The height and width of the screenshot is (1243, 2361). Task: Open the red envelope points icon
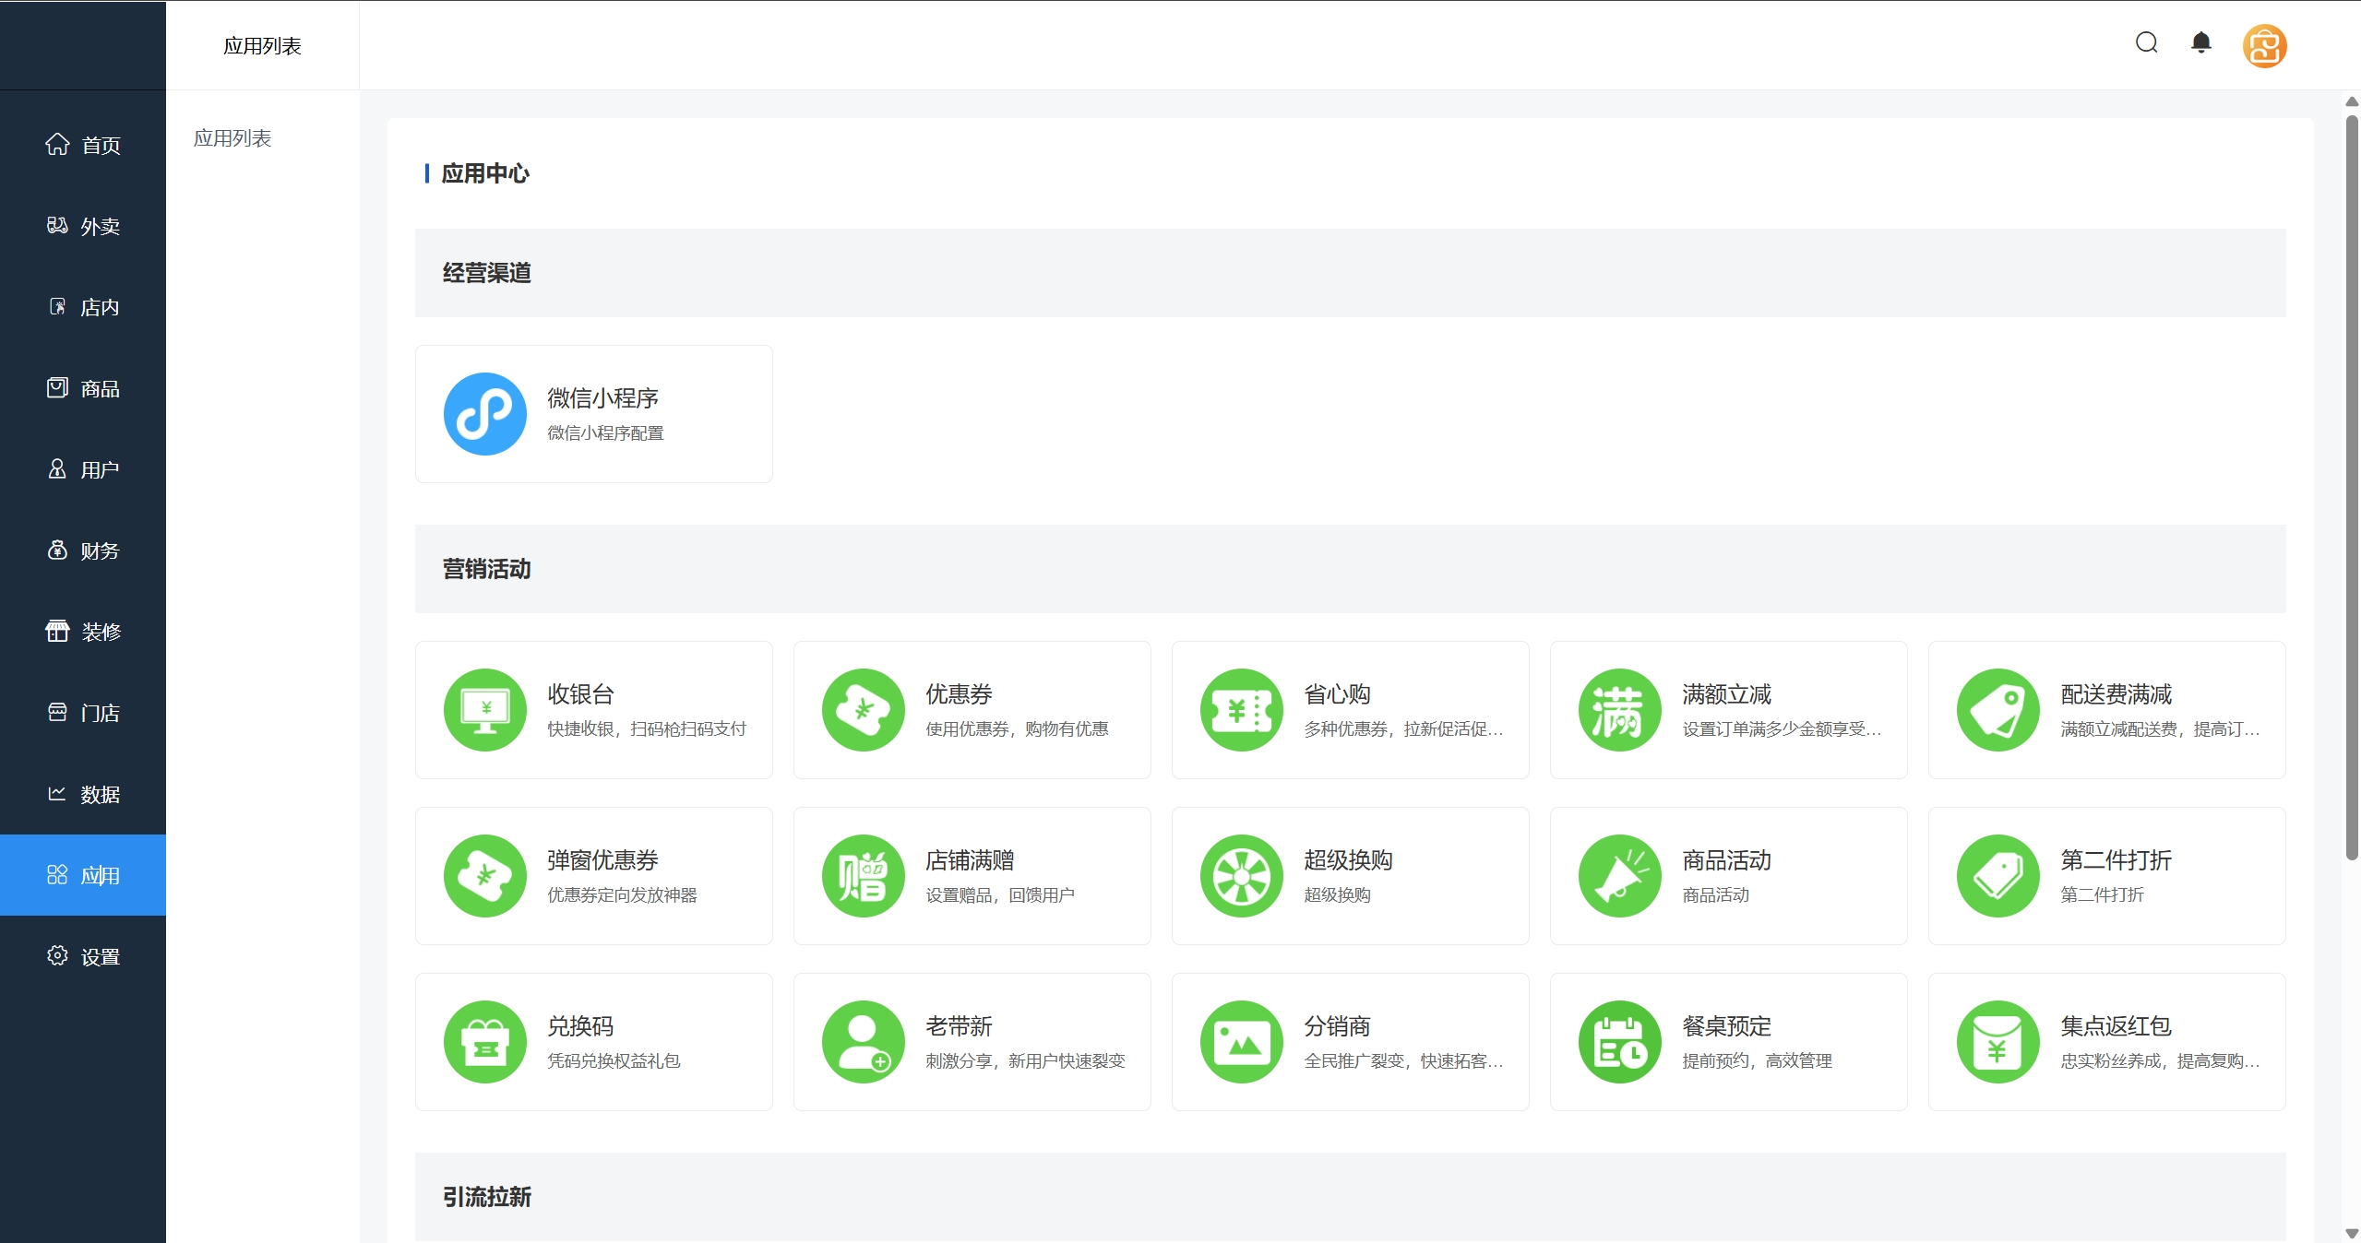pyautogui.click(x=1997, y=1042)
